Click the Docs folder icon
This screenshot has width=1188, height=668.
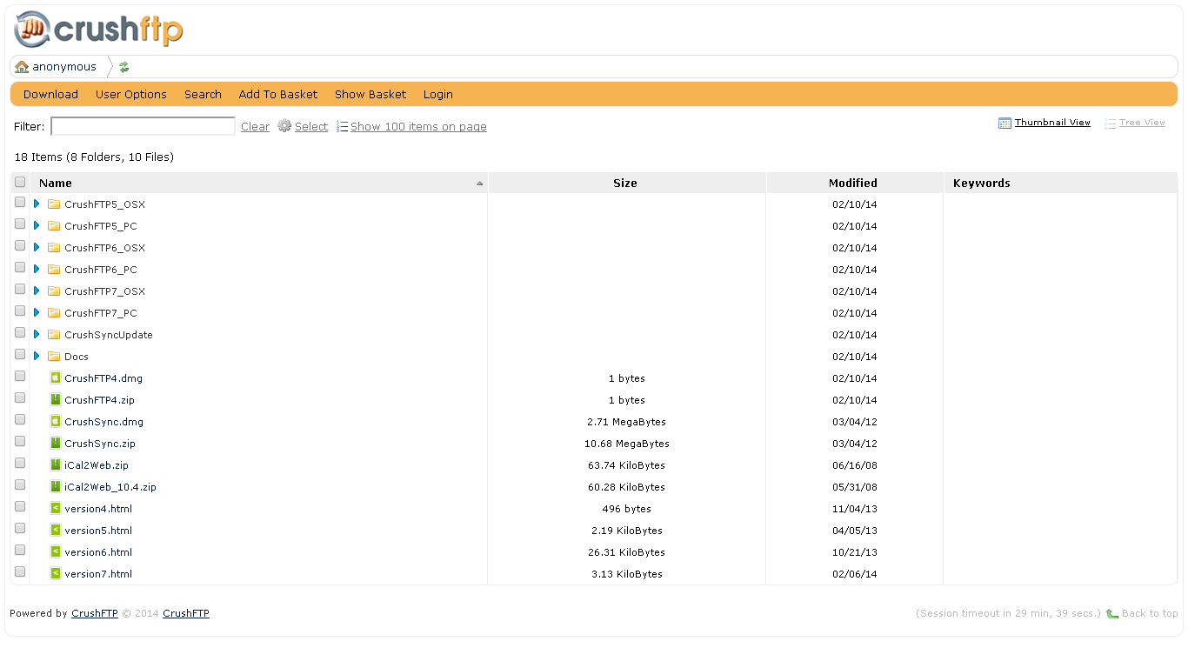pos(54,357)
